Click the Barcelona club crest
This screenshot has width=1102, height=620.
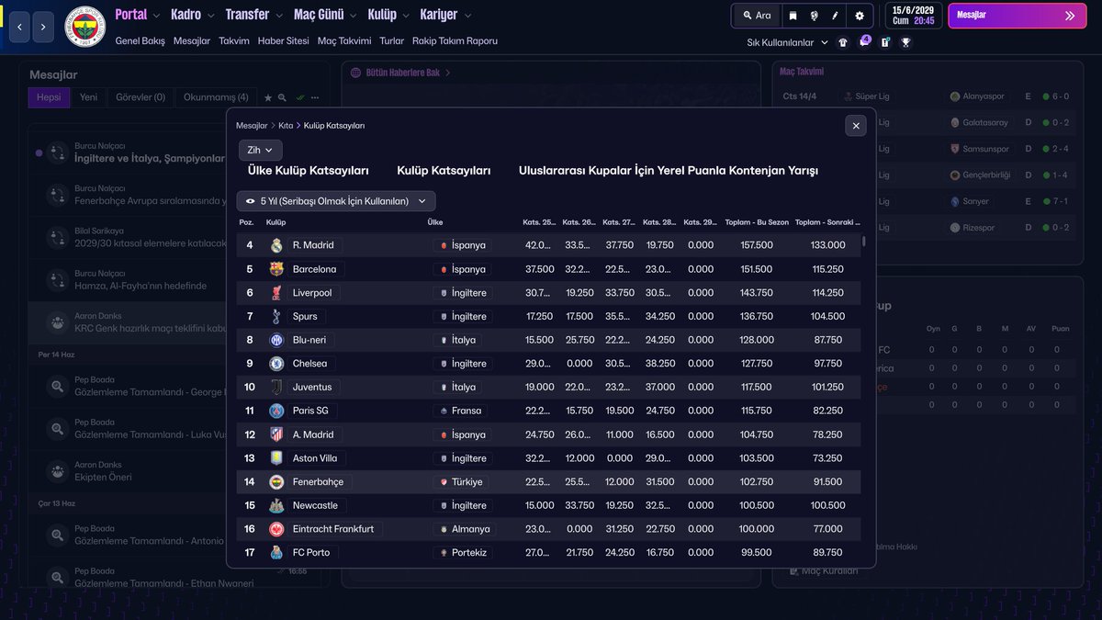click(x=276, y=269)
